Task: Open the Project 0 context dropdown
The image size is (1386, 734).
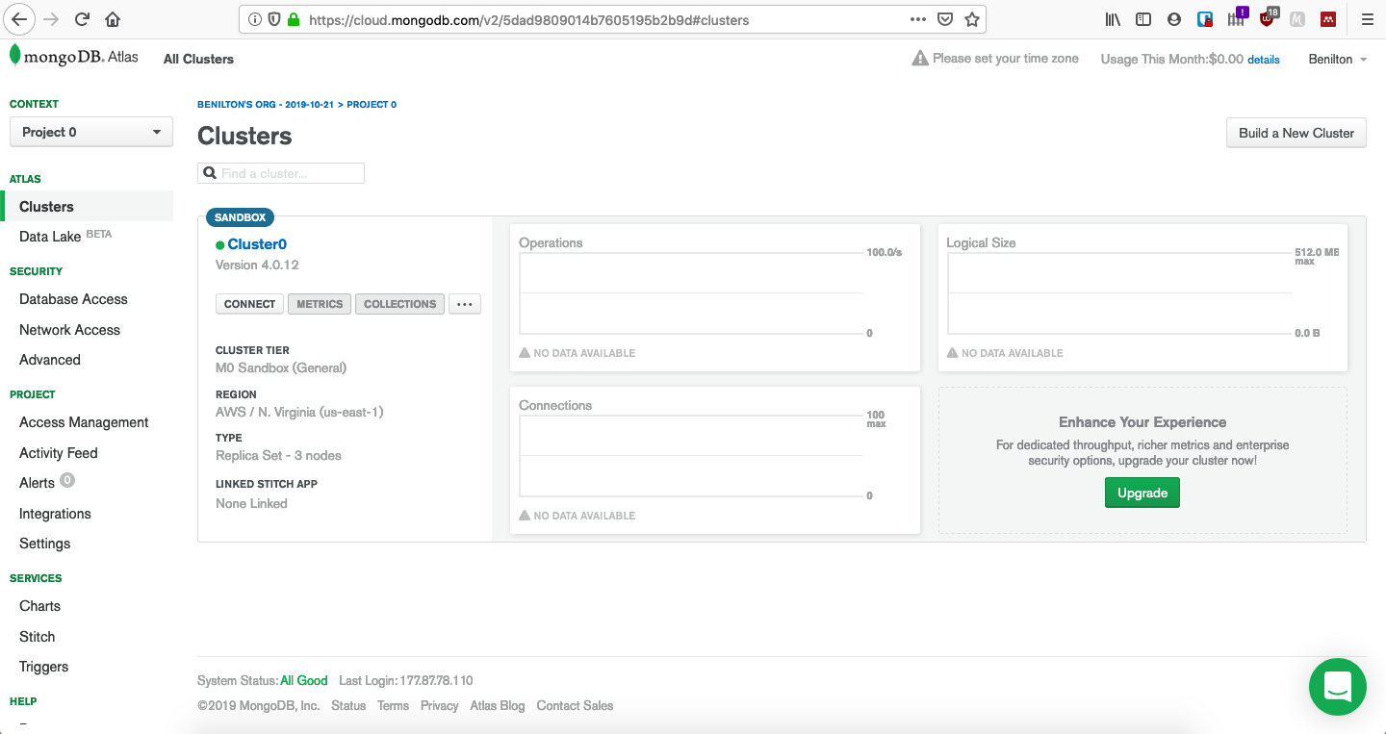Action: (91, 132)
